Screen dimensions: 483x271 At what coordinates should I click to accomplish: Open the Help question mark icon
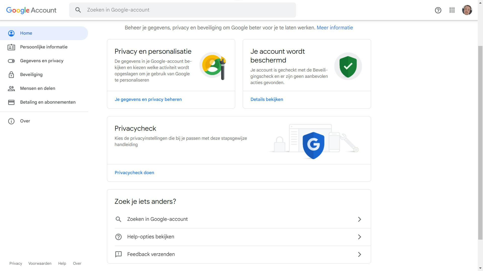(x=438, y=10)
